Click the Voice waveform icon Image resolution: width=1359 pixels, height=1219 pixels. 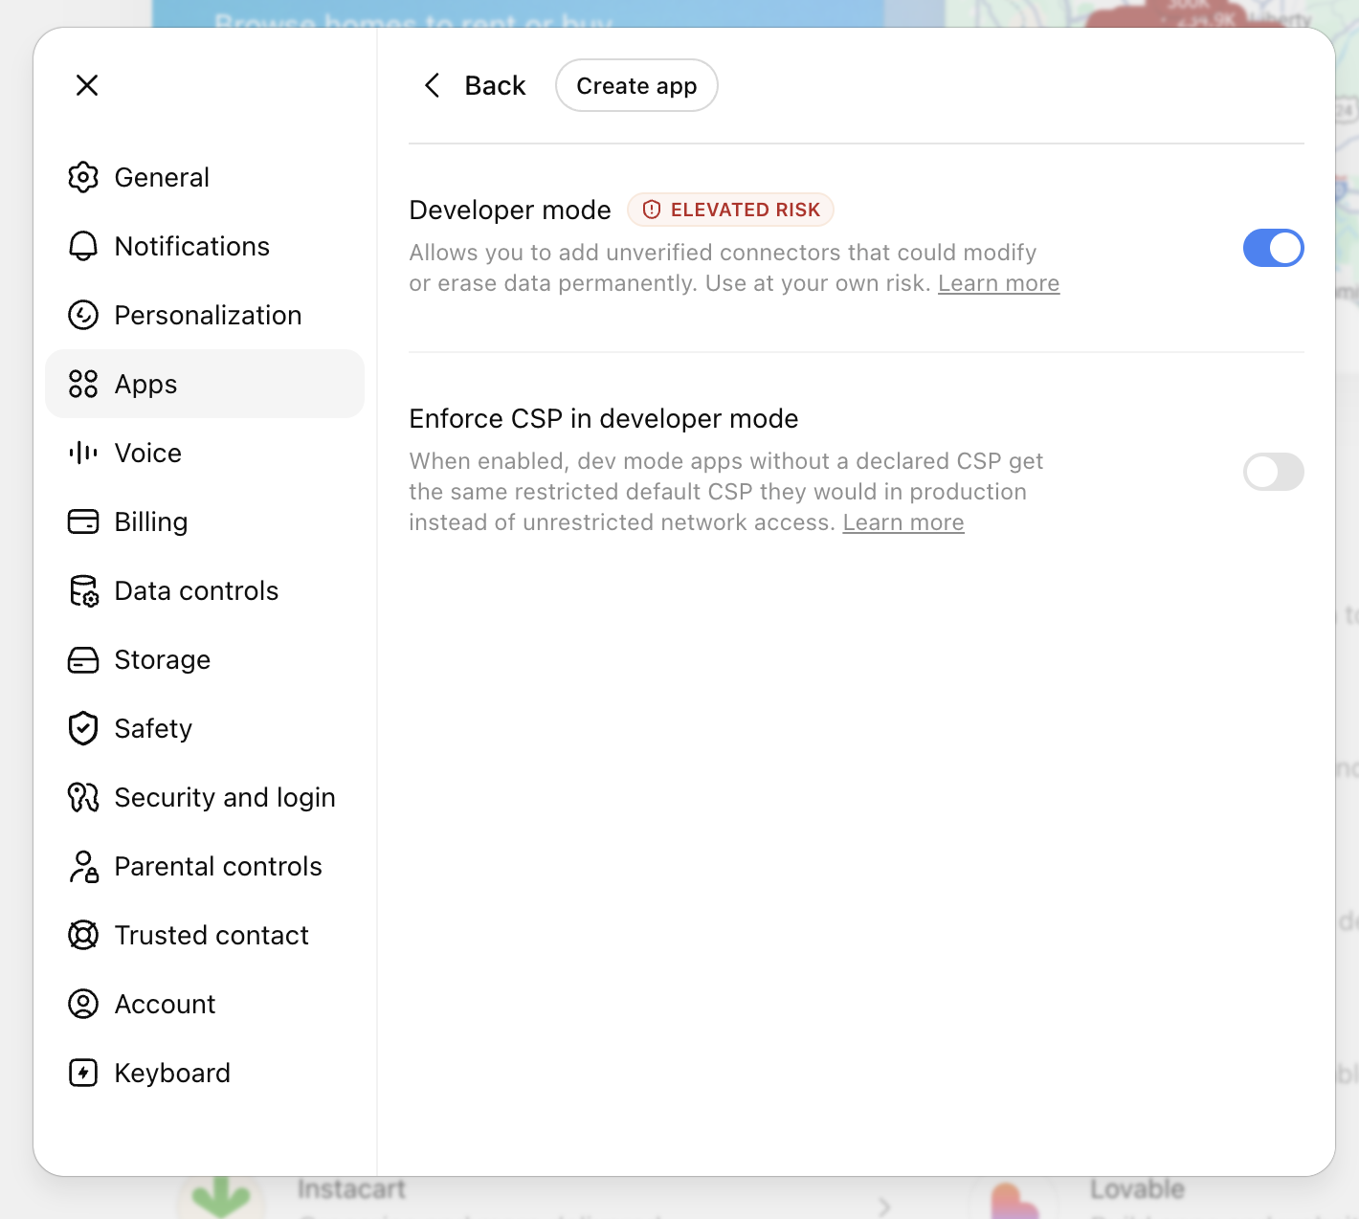(83, 453)
